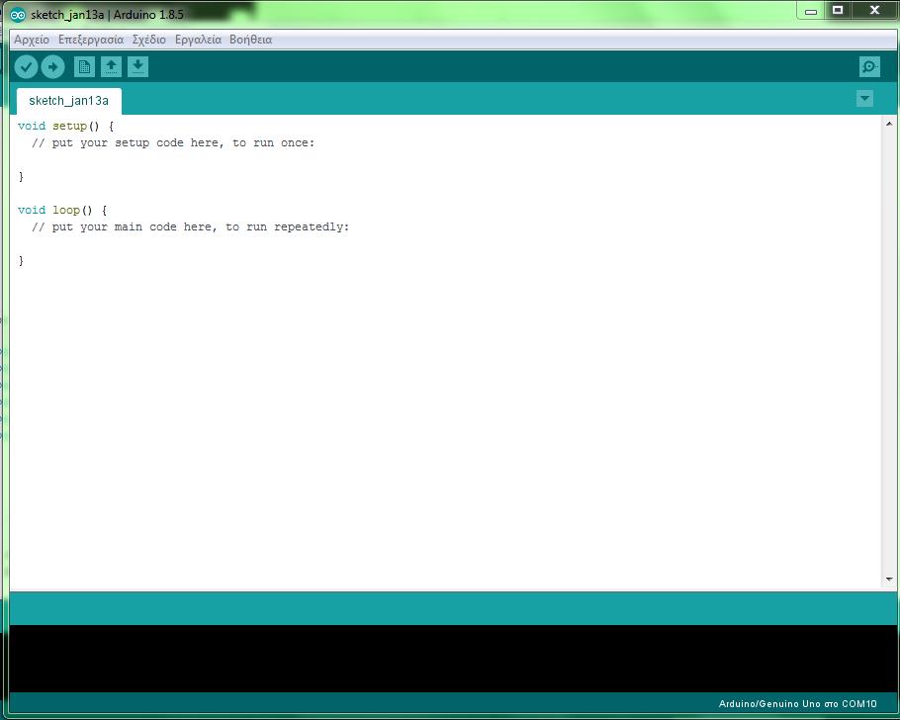Click the 'void setup() {' code line
Screen dimensions: 900x720
point(66,126)
